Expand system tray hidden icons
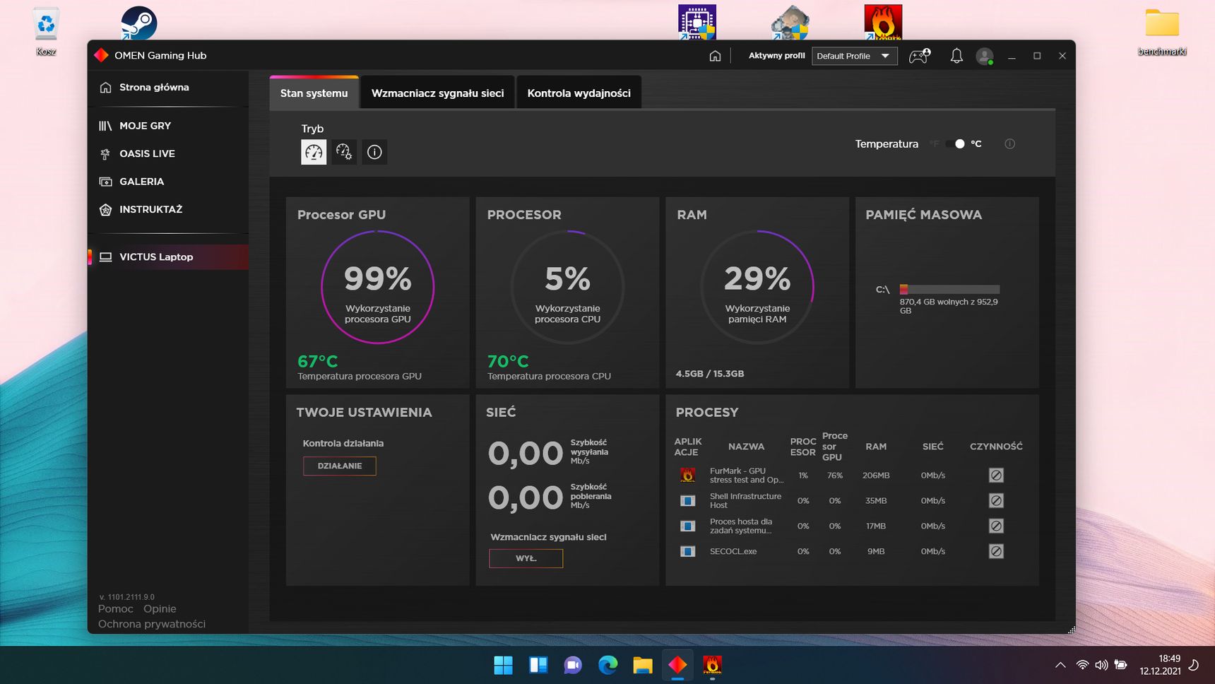 point(1060,665)
